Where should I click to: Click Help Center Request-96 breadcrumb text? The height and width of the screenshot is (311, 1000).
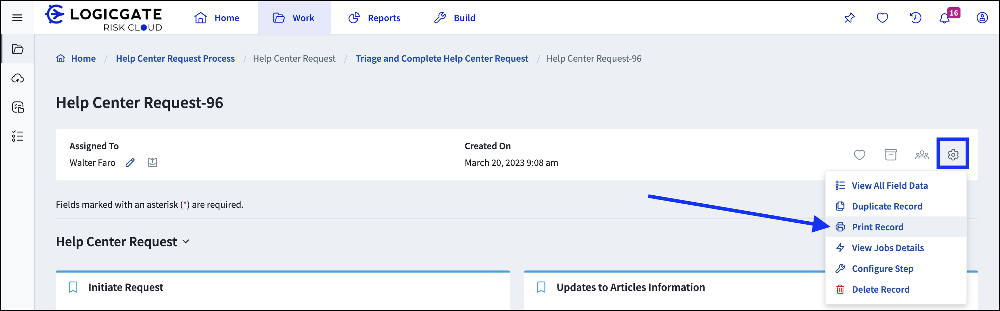coord(594,58)
